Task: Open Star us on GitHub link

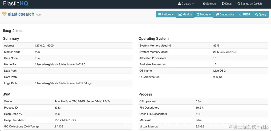Action: 250,4
